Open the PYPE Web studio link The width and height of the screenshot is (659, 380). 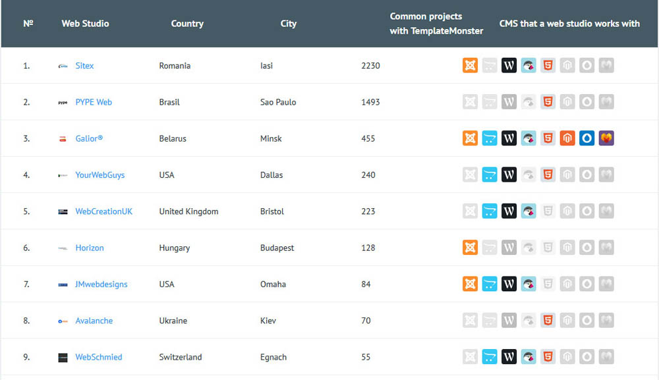[x=94, y=102]
